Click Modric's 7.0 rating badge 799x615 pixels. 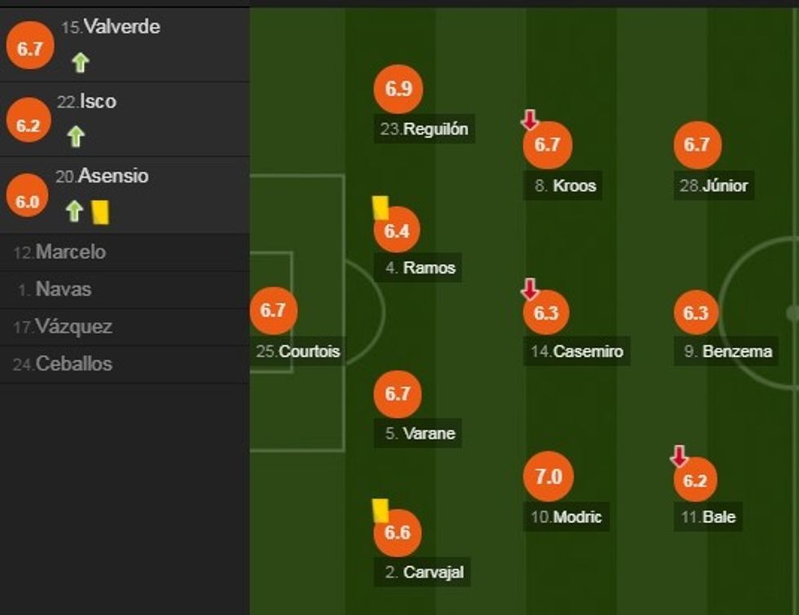[549, 477]
